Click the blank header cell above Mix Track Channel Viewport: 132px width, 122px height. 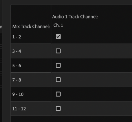(31, 14)
